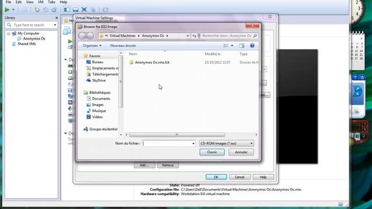Open the Organiser menu
Image resolution: width=372 pixels, height=209 pixels.
pyautogui.click(x=92, y=45)
